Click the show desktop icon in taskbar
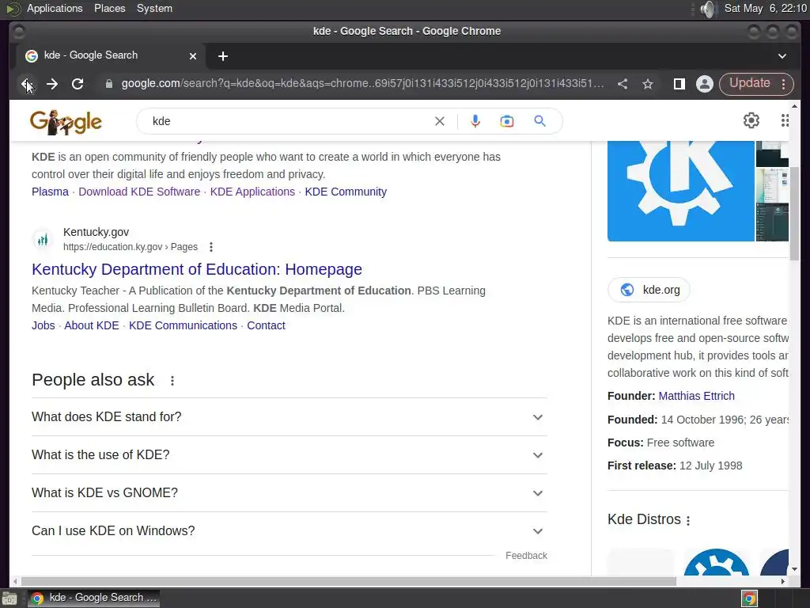The image size is (810, 608). pyautogui.click(x=9, y=598)
